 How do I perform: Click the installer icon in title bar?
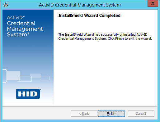pyautogui.click(x=6, y=5)
